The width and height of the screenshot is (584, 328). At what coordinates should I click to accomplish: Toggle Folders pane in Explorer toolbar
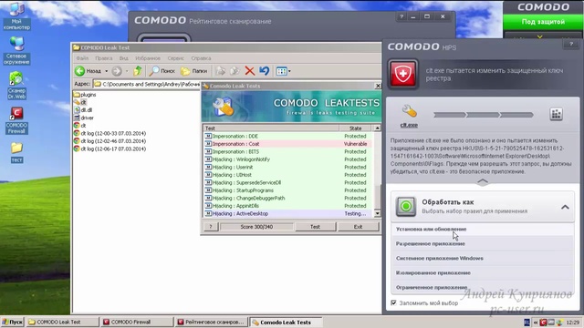[x=193, y=71]
